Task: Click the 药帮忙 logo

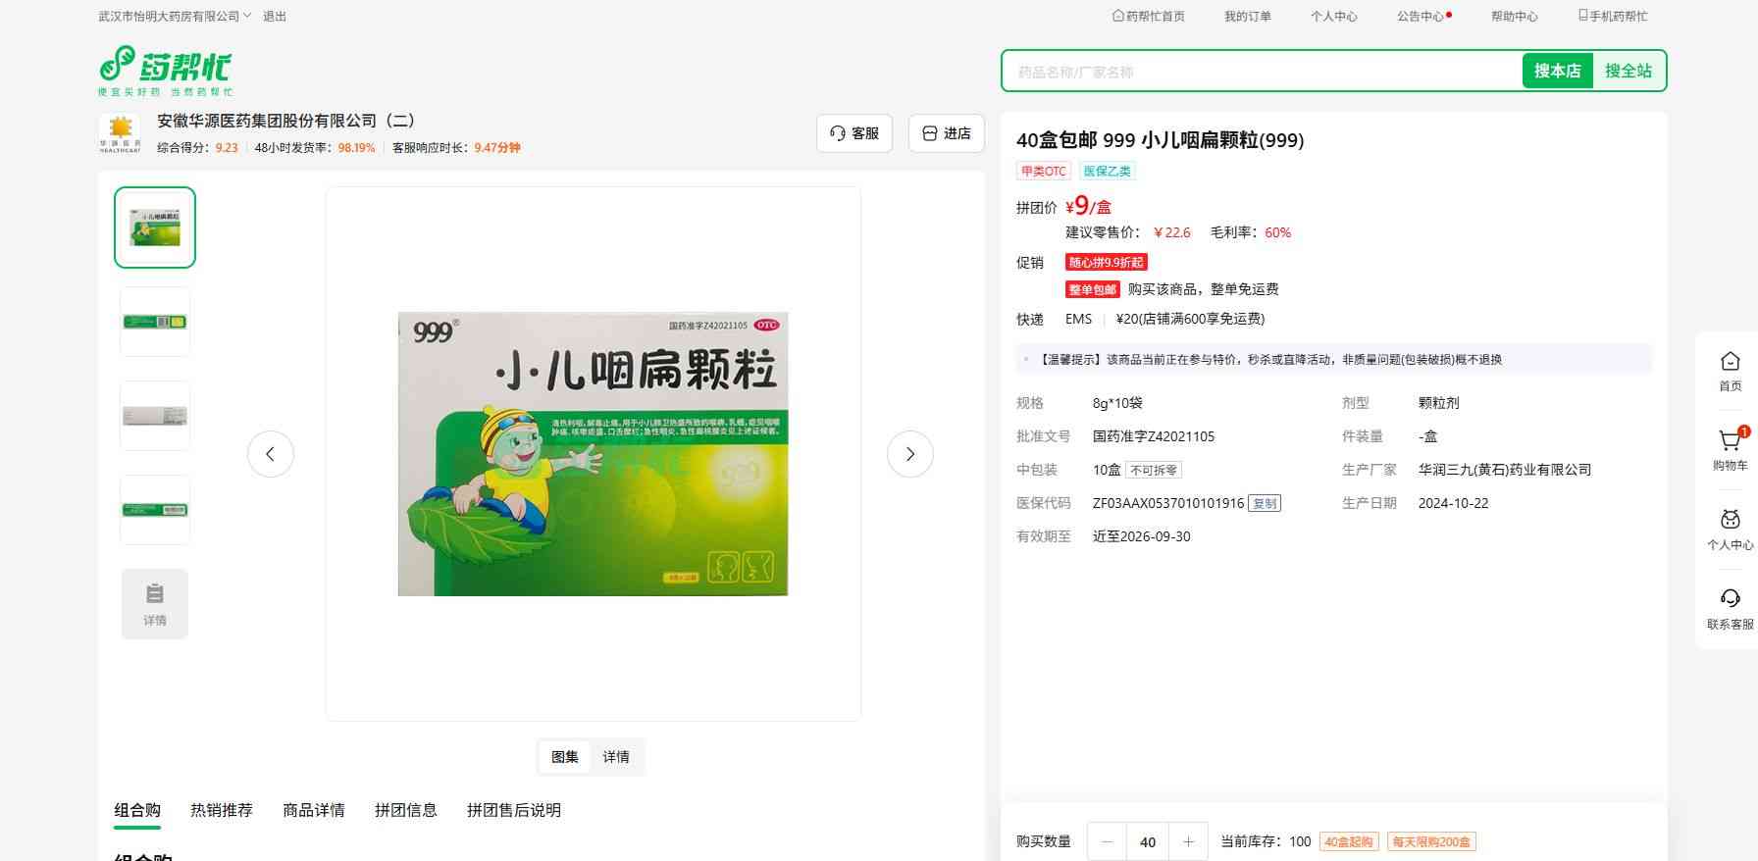Action: (x=167, y=70)
